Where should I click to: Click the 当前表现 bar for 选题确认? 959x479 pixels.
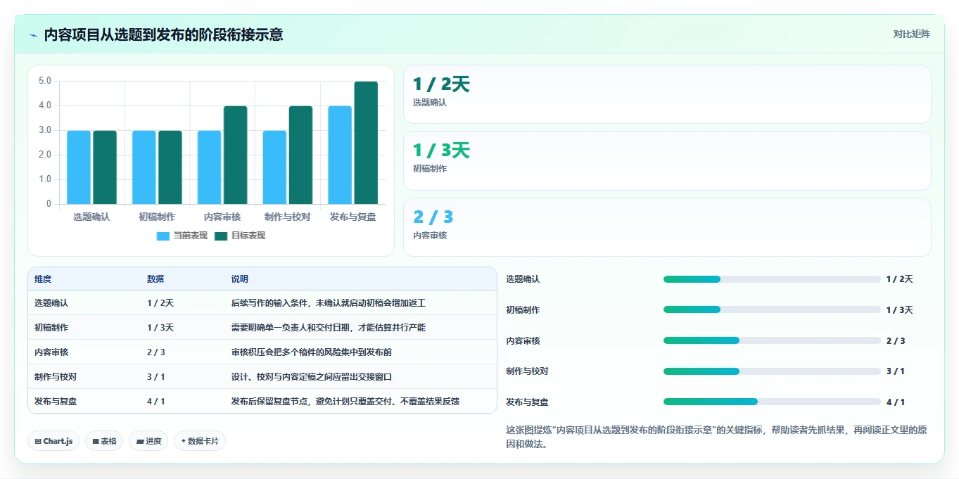click(79, 167)
